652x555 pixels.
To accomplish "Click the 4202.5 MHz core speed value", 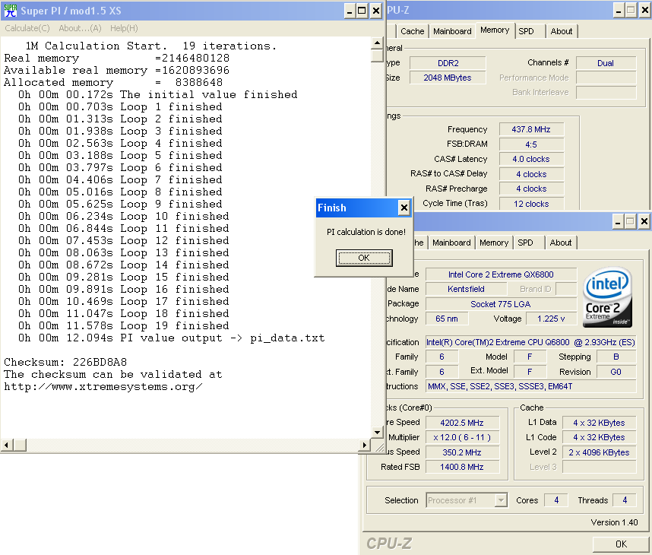I will coord(462,423).
